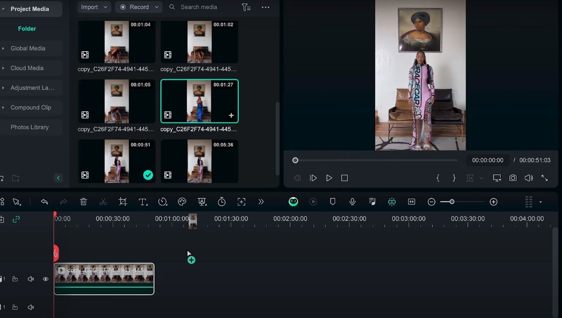Add the 00:01:27 clip with plus button
The image size is (562, 318).
coord(231,115)
